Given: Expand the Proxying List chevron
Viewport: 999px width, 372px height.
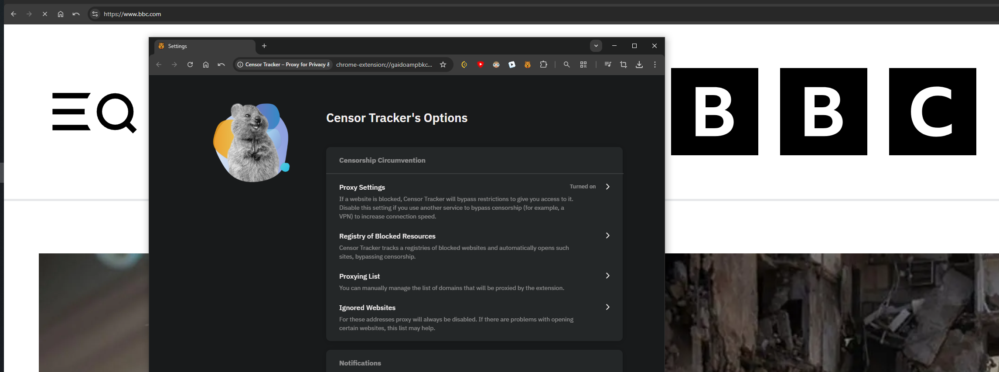Looking at the screenshot, I should (x=607, y=276).
